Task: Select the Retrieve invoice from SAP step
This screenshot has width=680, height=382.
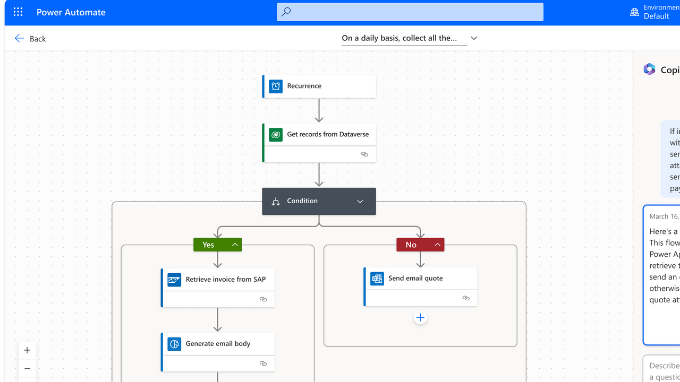Action: click(225, 280)
